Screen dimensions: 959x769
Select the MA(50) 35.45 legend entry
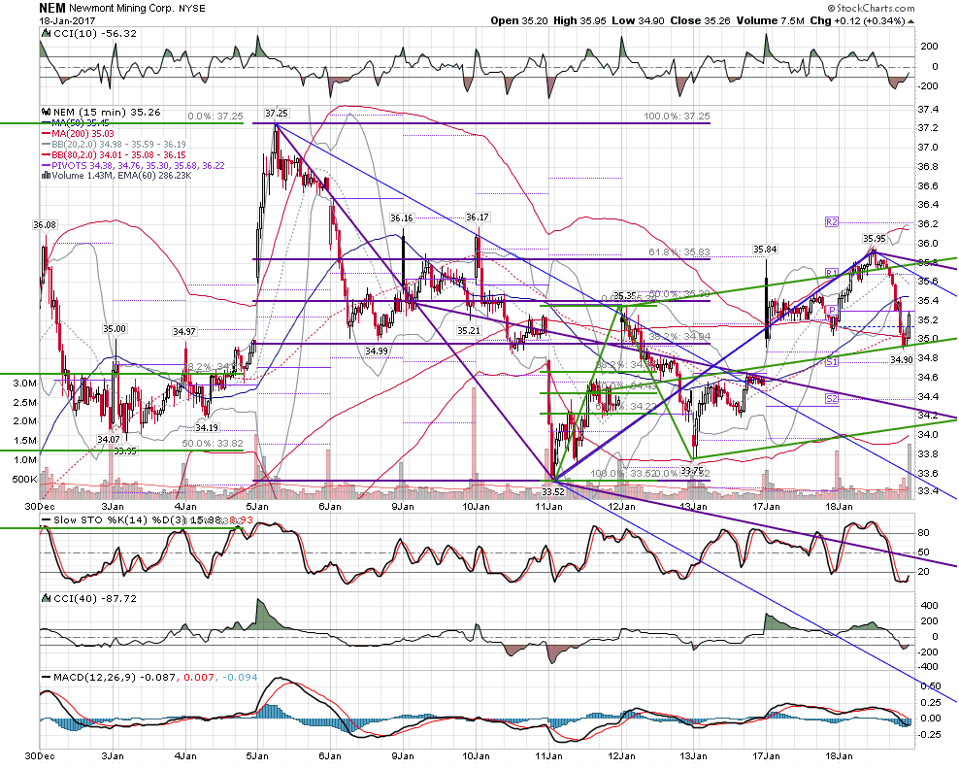[77, 123]
